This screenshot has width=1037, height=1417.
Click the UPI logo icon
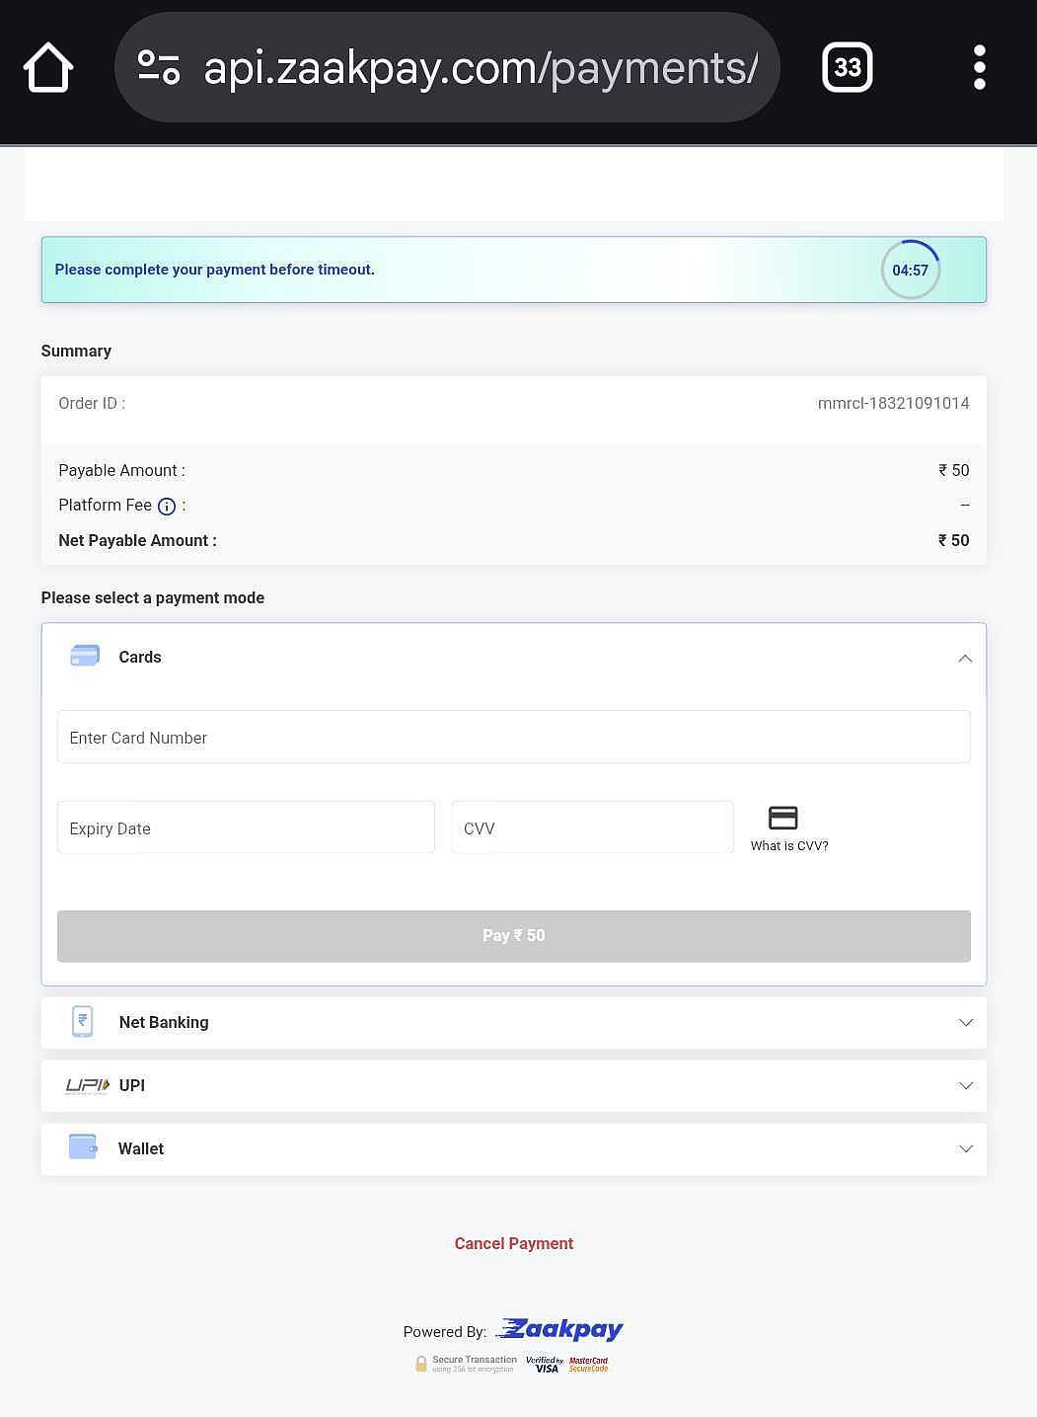[87, 1085]
